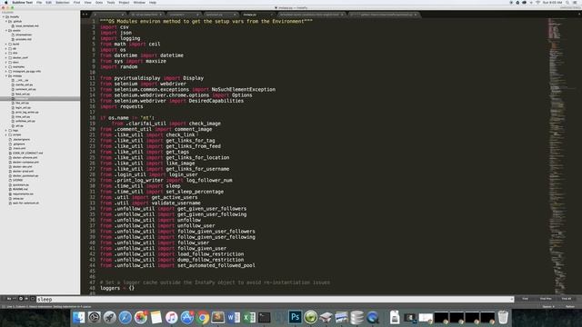Expand the examples folder
The image size is (582, 327).
pos(6,66)
